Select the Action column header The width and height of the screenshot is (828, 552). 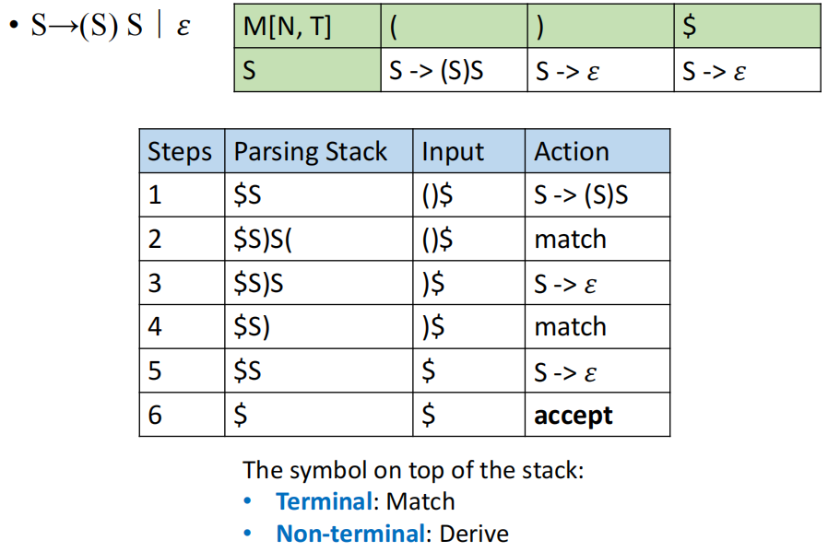pos(572,152)
